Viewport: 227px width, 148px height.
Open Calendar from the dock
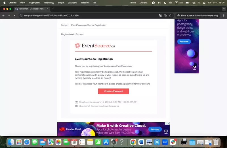point(74,142)
